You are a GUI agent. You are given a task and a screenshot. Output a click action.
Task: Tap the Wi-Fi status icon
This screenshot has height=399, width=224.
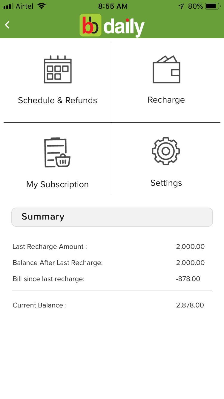tap(42, 6)
